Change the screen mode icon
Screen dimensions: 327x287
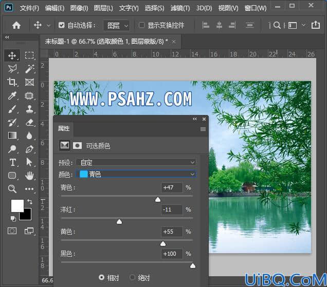click(x=29, y=231)
